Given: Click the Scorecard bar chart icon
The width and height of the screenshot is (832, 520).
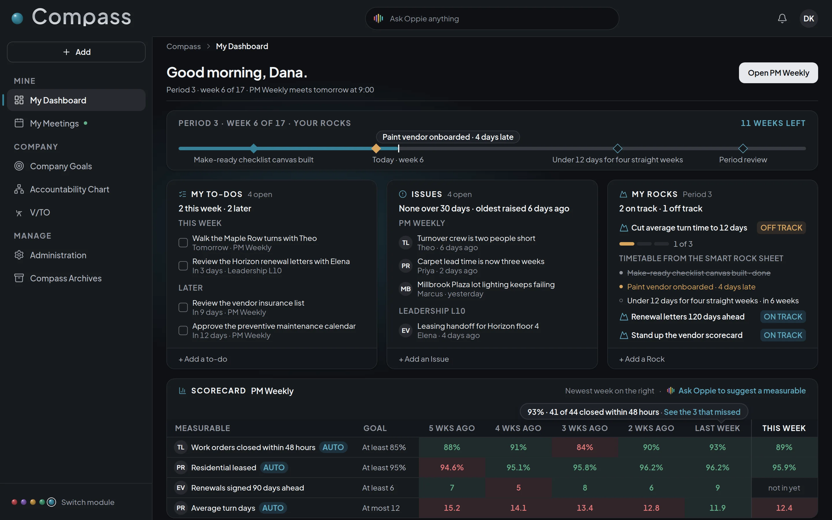Looking at the screenshot, I should 183,391.
